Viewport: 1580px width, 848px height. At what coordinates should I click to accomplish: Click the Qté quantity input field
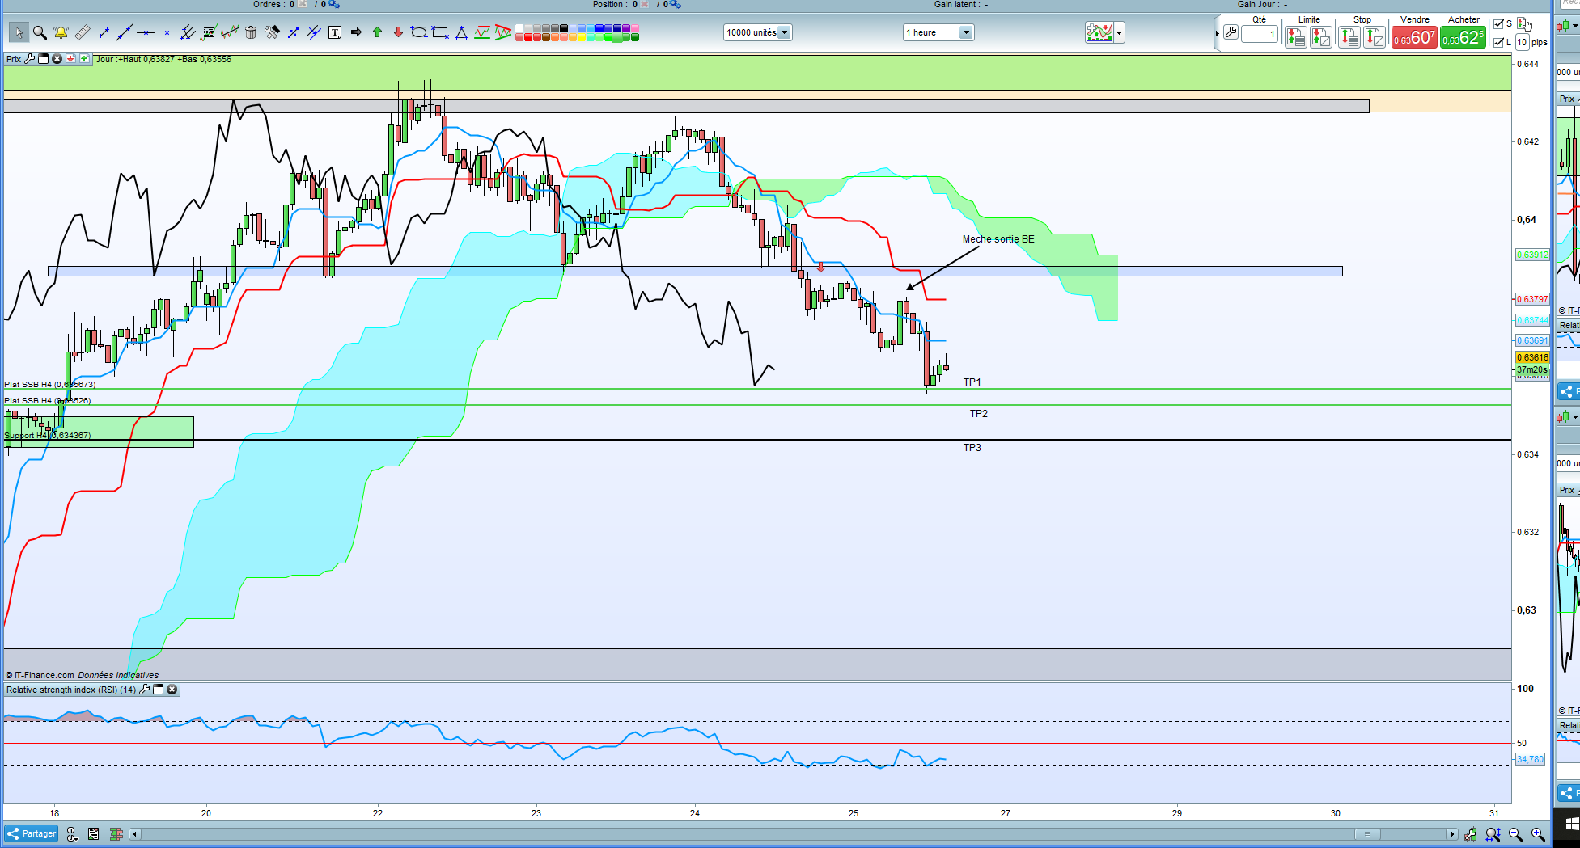1260,34
